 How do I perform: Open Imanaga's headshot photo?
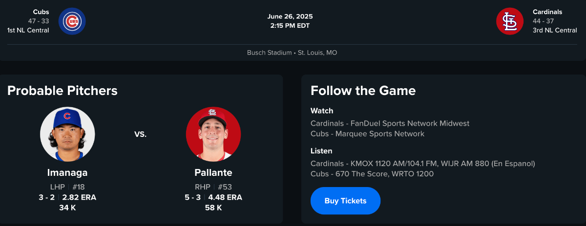click(67, 134)
